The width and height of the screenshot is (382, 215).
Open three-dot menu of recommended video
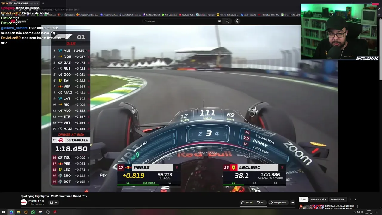(x=358, y=206)
